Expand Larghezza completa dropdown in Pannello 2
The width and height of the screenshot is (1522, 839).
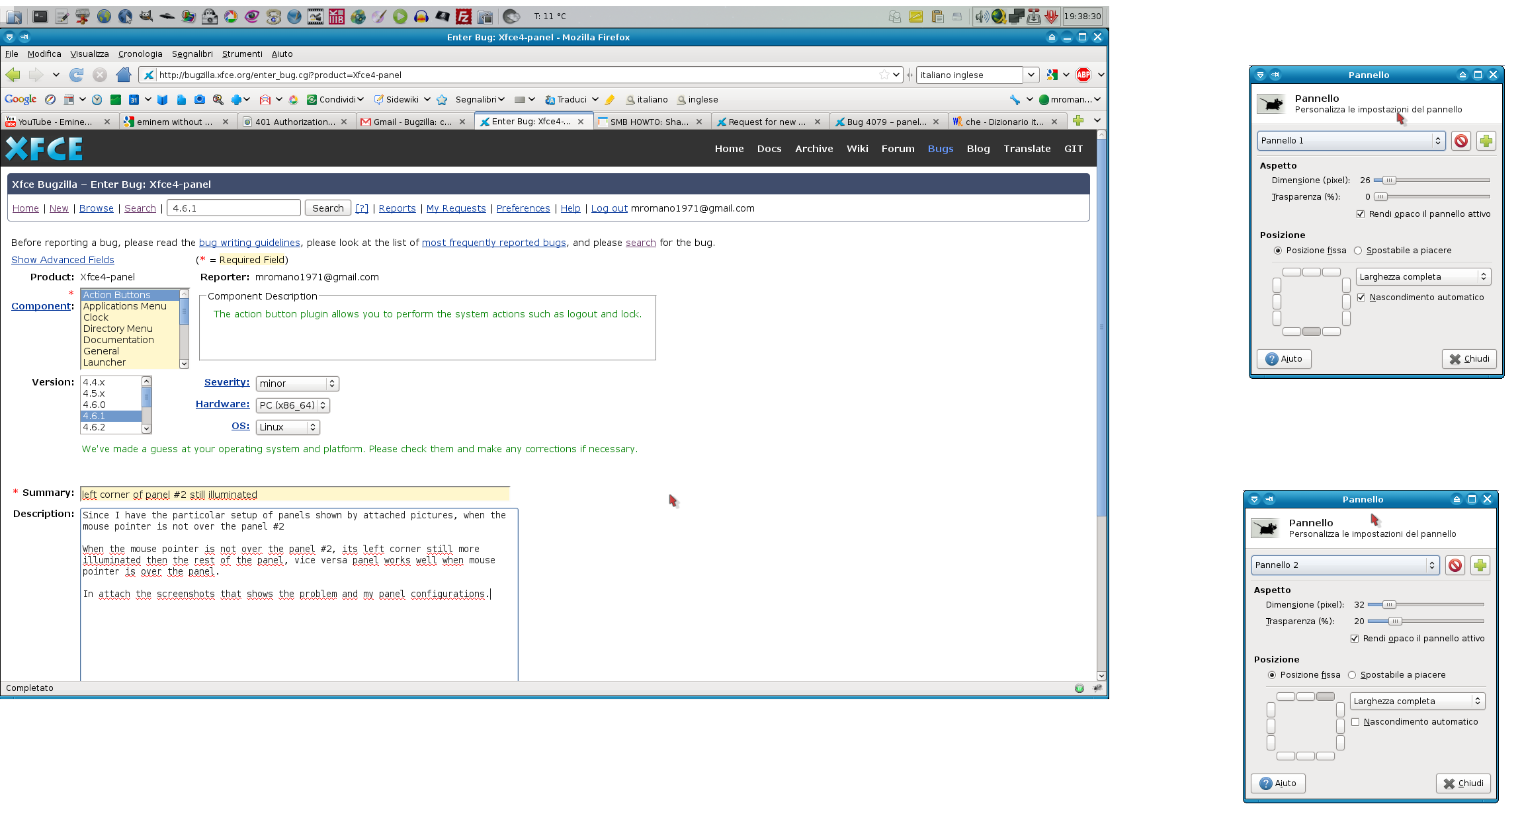tap(1417, 701)
